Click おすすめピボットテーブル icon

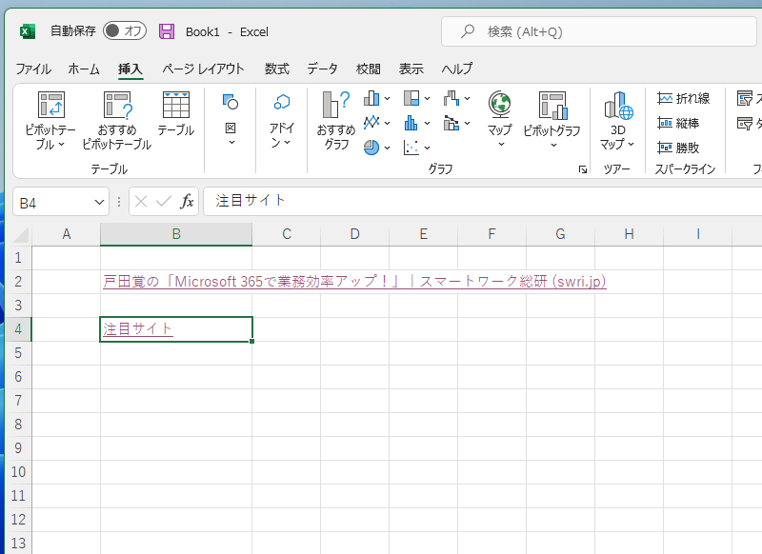tap(117, 105)
